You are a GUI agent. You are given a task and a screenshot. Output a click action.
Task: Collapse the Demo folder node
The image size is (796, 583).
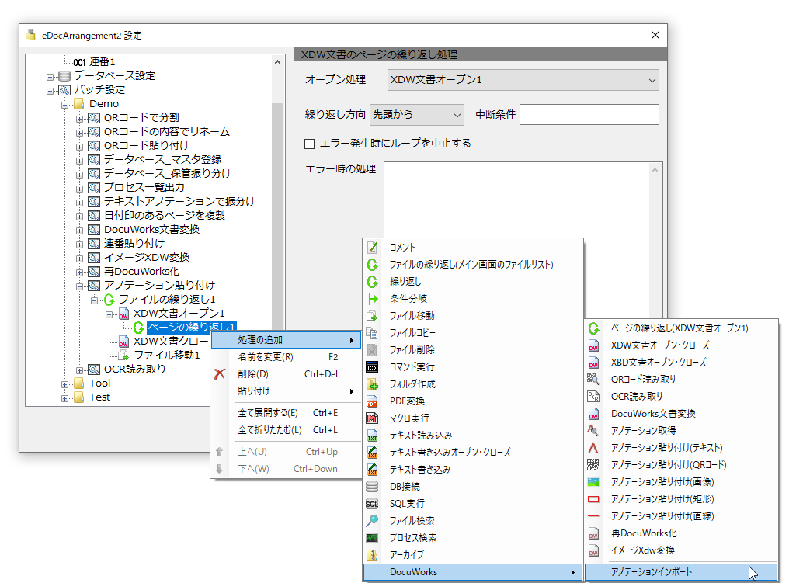[64, 105]
